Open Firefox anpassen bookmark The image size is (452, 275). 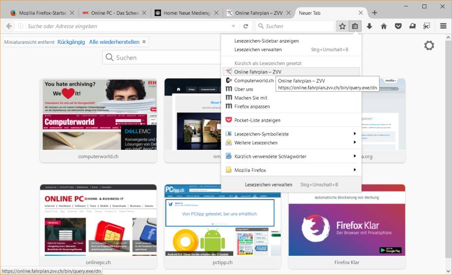291,106
